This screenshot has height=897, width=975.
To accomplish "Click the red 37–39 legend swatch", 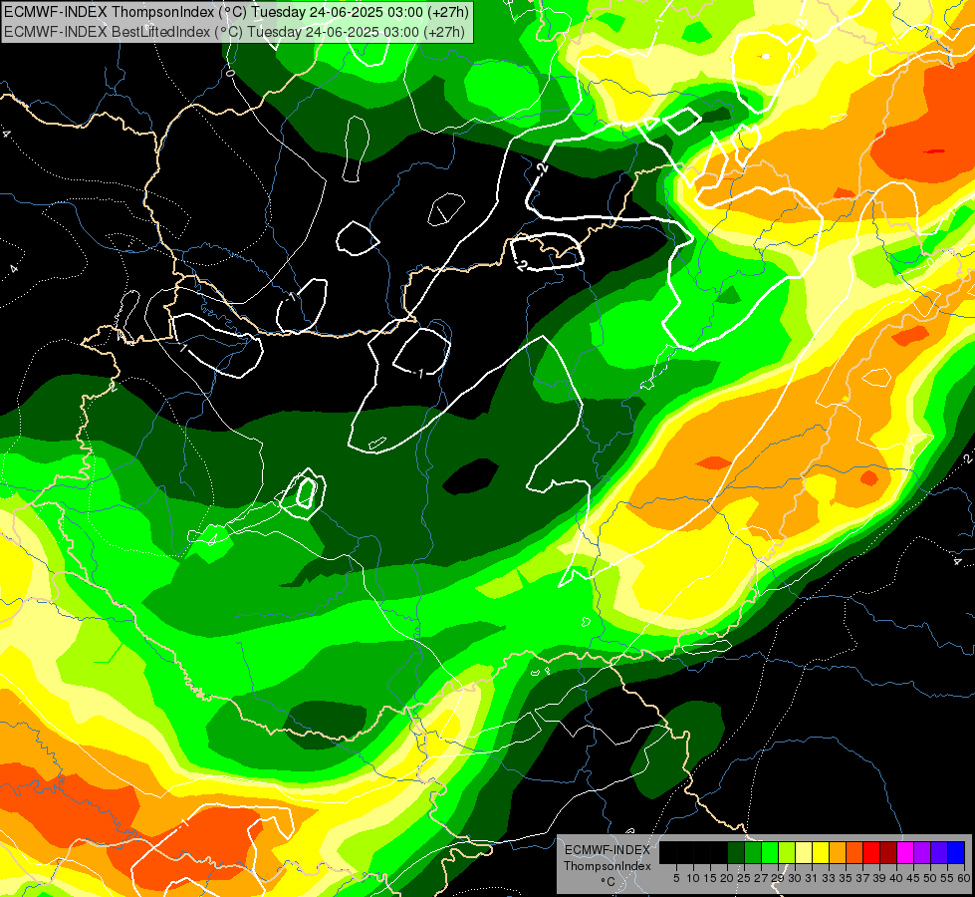I will (871, 852).
